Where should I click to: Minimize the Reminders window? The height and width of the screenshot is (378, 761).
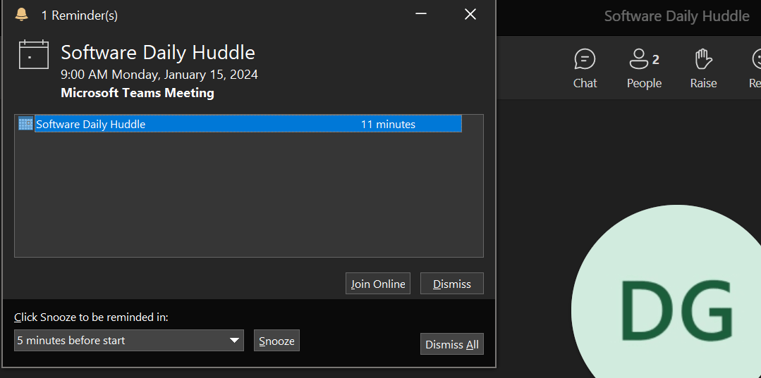pos(421,15)
